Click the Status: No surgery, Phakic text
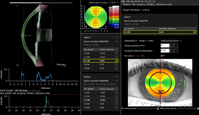Viewport: 199px width, 115px height. click(147, 4)
